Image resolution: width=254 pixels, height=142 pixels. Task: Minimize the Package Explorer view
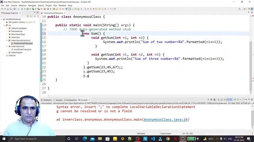[35, 13]
